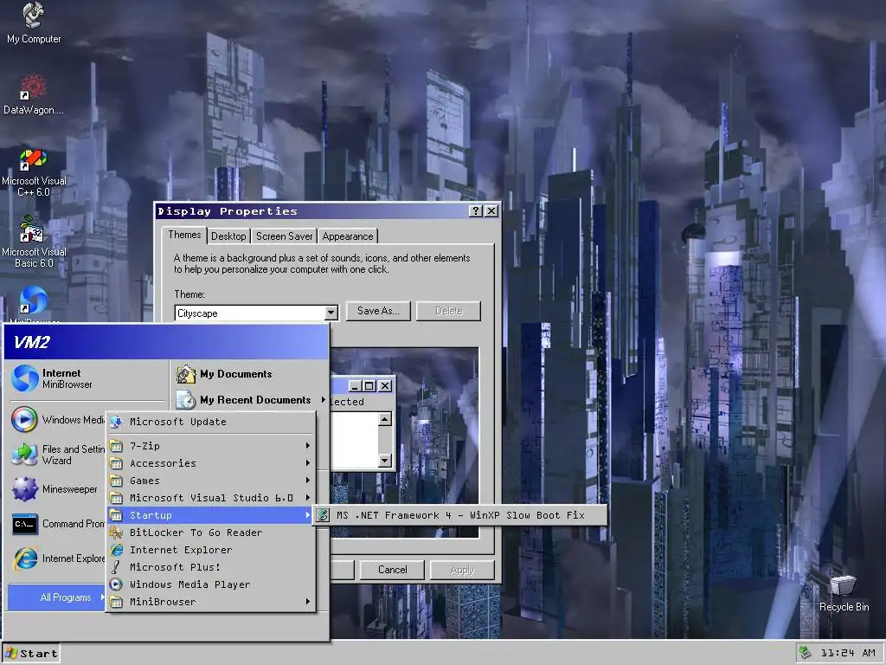Expand the 7-Zip programs folder

211,446
